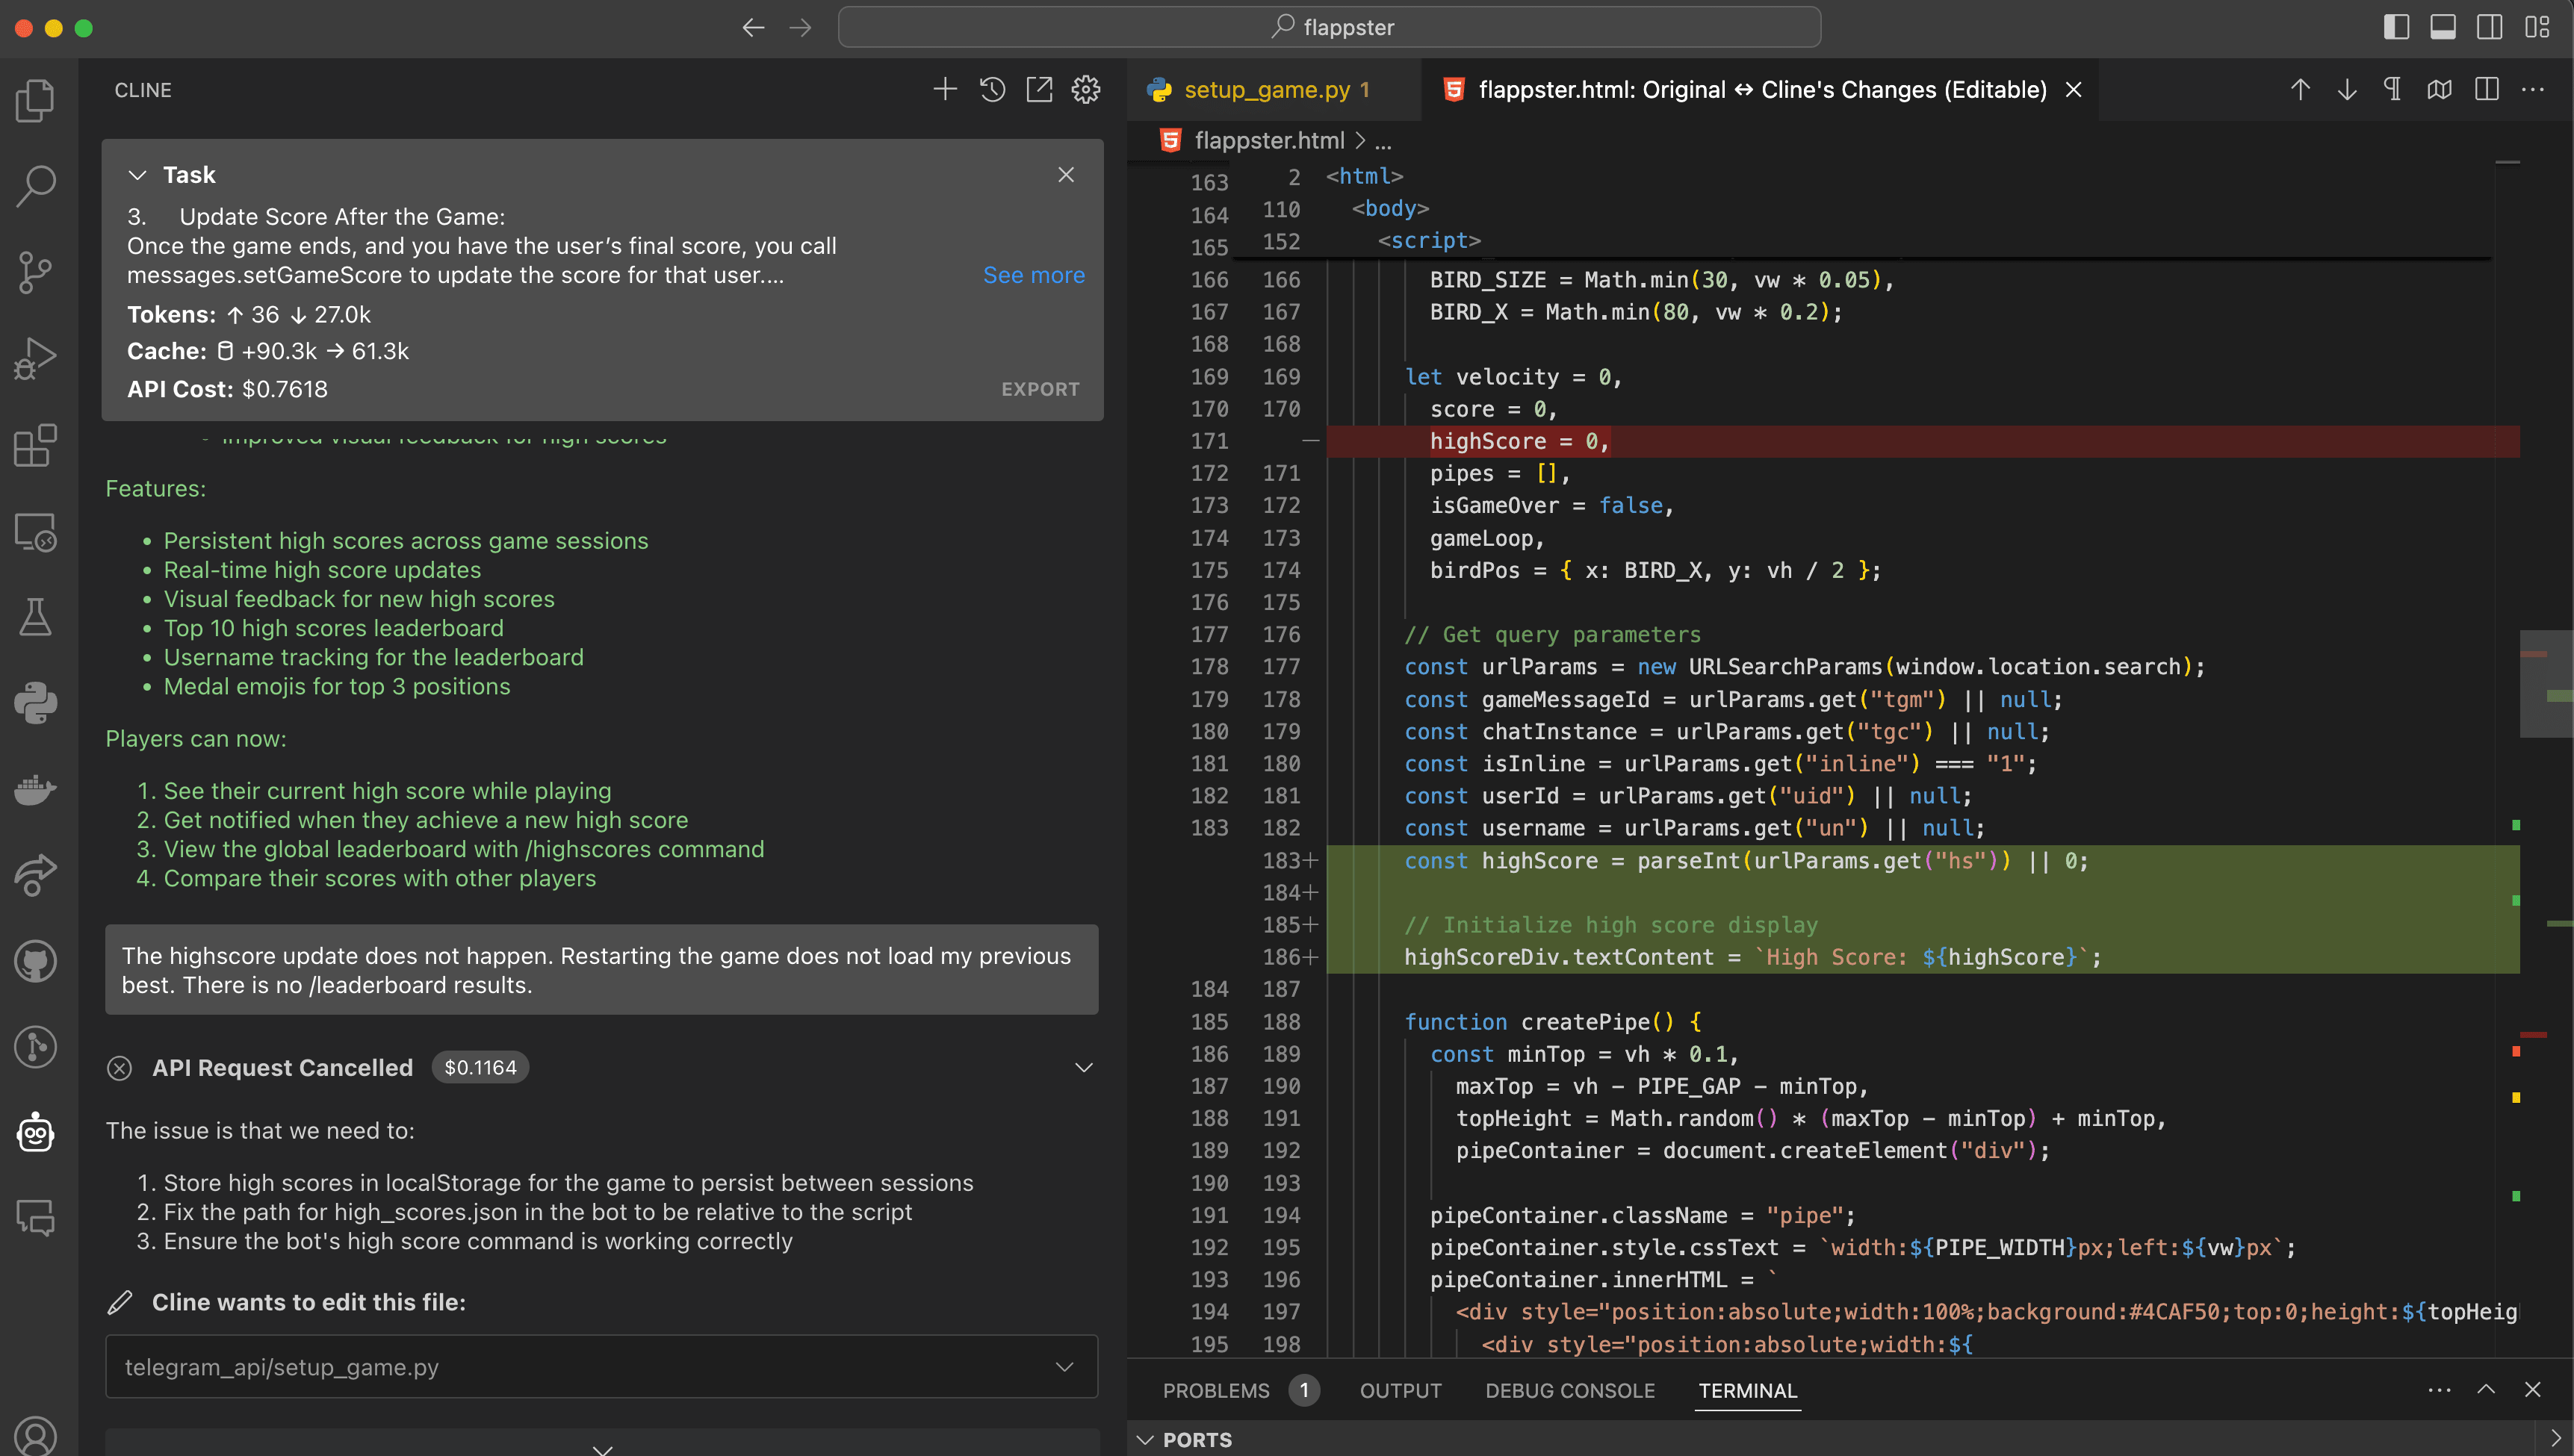Image resolution: width=2574 pixels, height=1456 pixels.
Task: Split the editor to the right
Action: coord(2487,90)
